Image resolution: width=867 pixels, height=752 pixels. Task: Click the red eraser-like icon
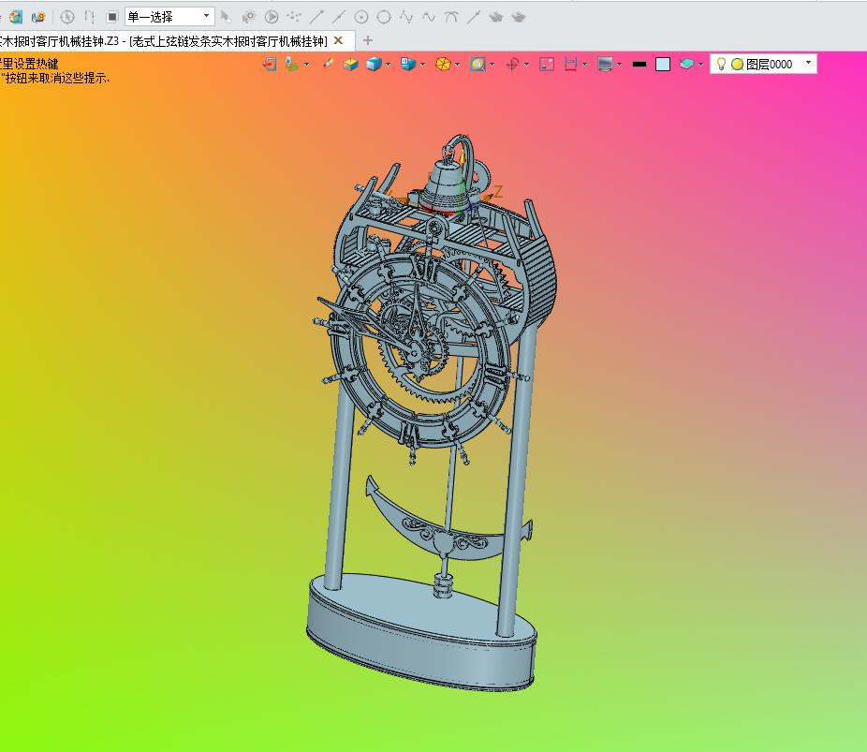point(328,64)
